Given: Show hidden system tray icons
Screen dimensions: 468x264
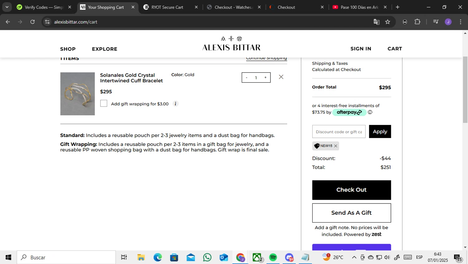Looking at the screenshot, I should coord(354,257).
